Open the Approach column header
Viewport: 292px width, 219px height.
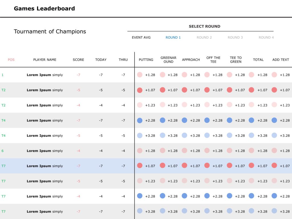click(191, 60)
